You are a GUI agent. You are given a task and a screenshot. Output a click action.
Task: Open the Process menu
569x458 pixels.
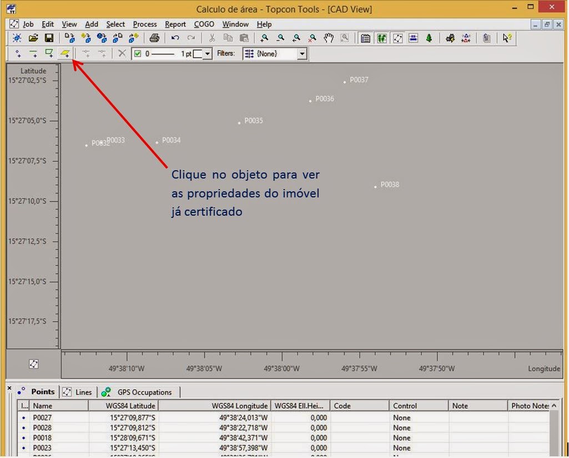click(144, 24)
